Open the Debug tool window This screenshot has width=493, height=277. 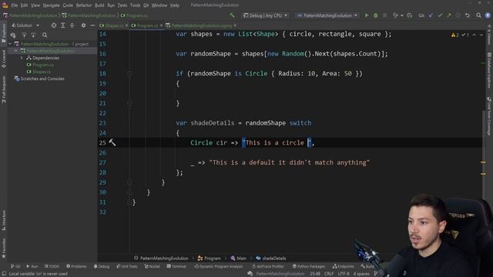(102, 266)
